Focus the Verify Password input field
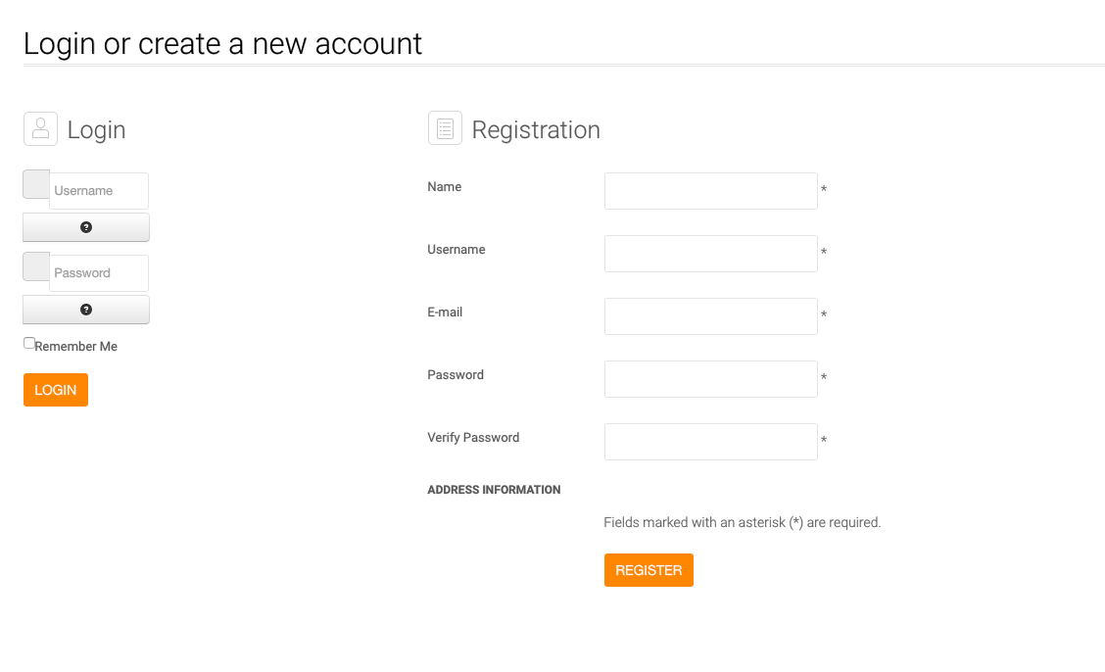The height and width of the screenshot is (672, 1105). coord(710,442)
